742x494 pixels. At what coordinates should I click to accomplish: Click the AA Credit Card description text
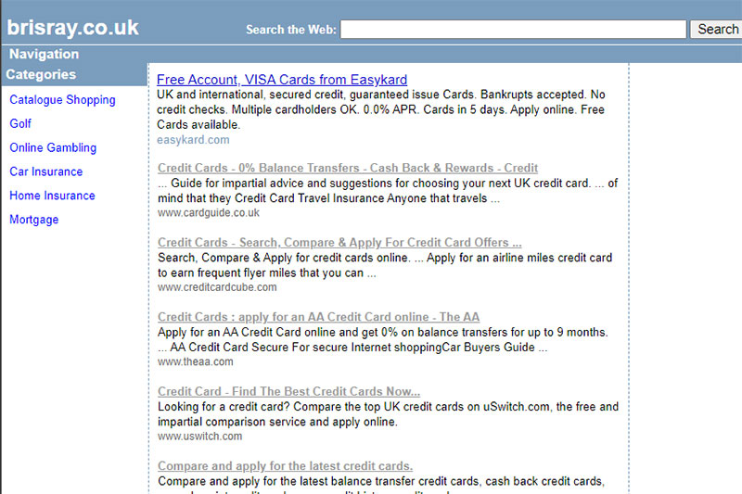point(383,339)
